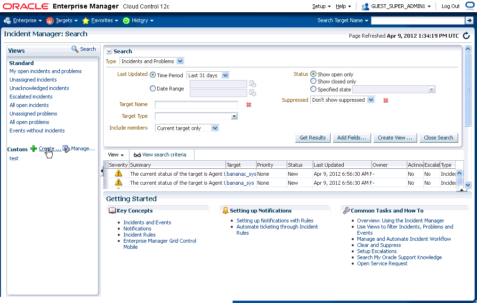Click the results table scroll up arrow
This screenshot has width=477, height=303.
[460, 173]
